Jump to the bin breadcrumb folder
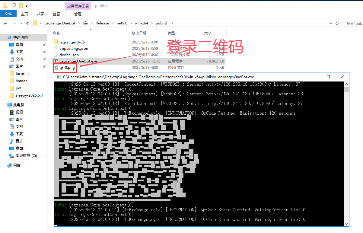 [x=85, y=23]
